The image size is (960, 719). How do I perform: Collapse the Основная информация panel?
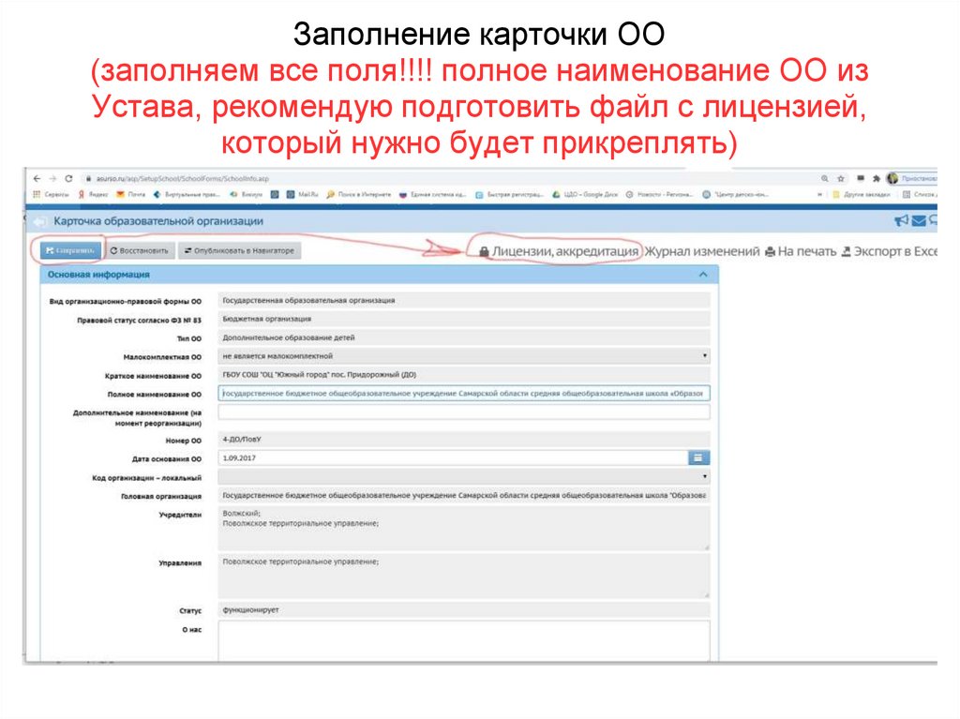[x=703, y=275]
